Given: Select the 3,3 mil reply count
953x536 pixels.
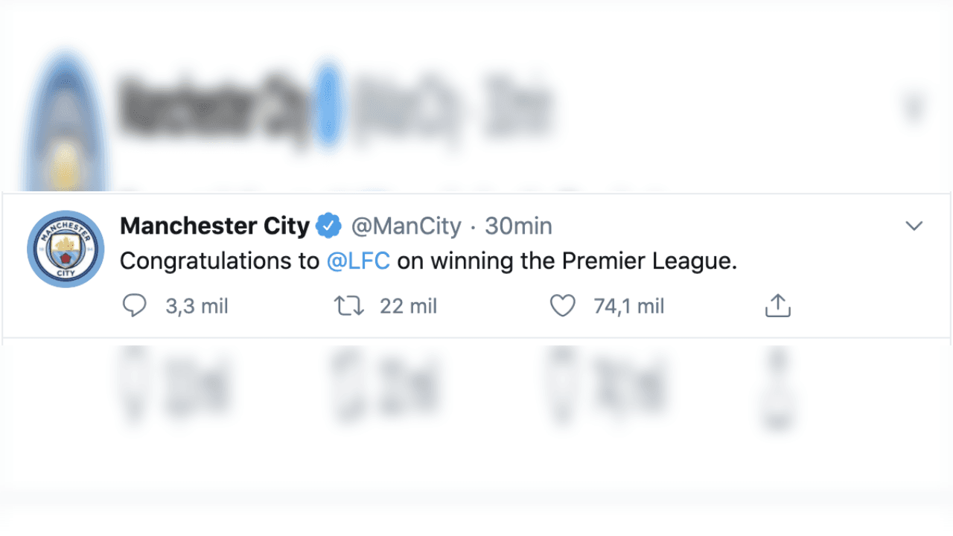Looking at the screenshot, I should [x=196, y=305].
